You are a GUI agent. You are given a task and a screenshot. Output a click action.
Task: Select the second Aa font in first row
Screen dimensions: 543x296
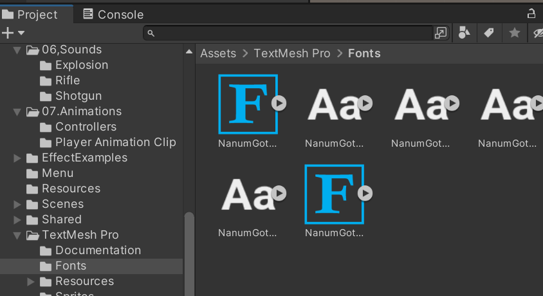[x=334, y=104]
